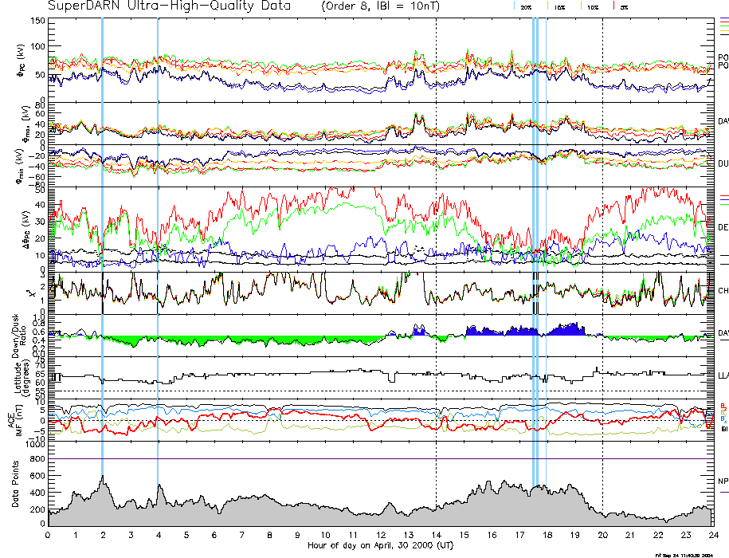
Task: Click the 'Data Points' y-axis label
Action: pyautogui.click(x=15, y=486)
